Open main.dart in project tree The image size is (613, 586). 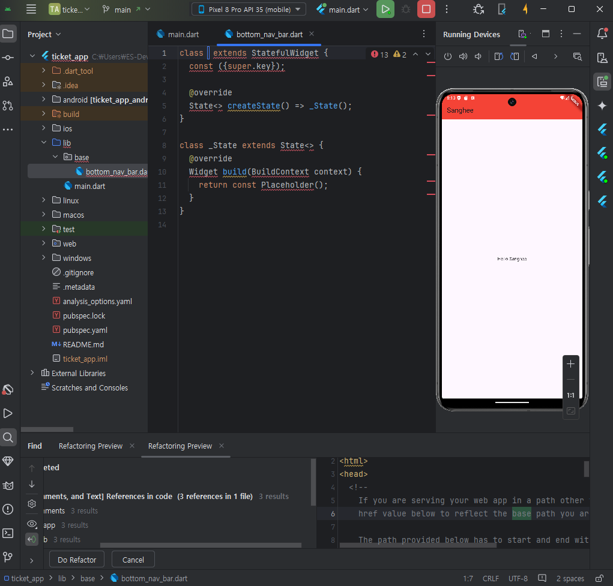[89, 186]
